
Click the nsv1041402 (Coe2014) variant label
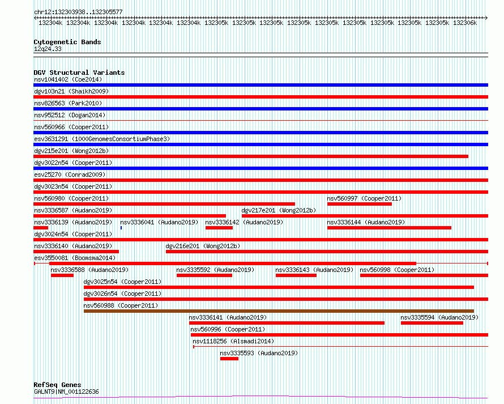coord(68,79)
